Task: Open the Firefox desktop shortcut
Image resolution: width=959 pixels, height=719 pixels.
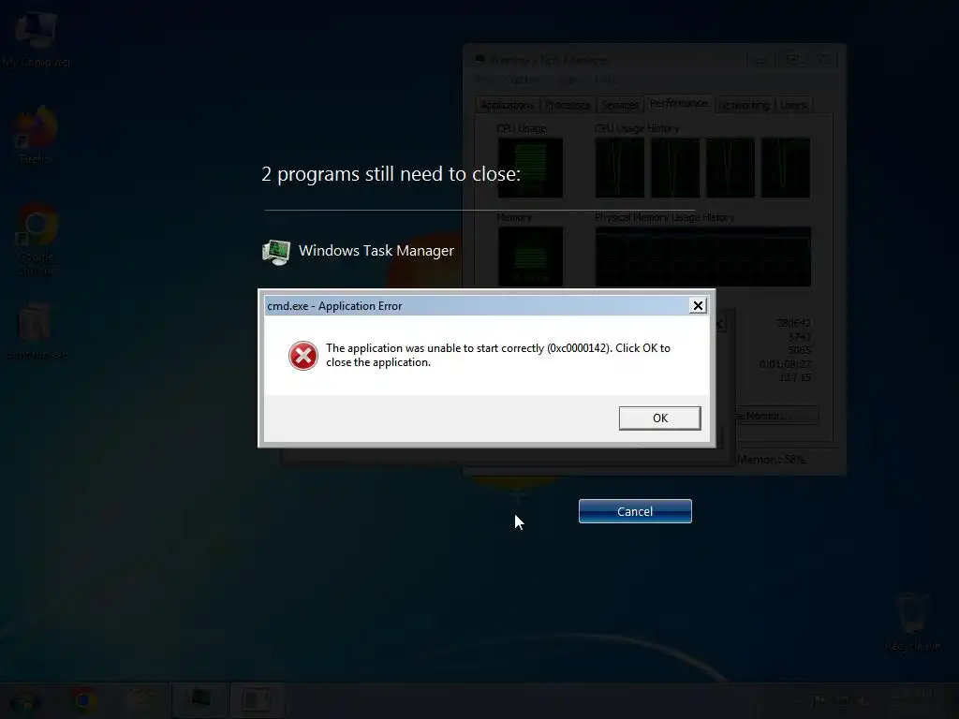Action: (37, 136)
